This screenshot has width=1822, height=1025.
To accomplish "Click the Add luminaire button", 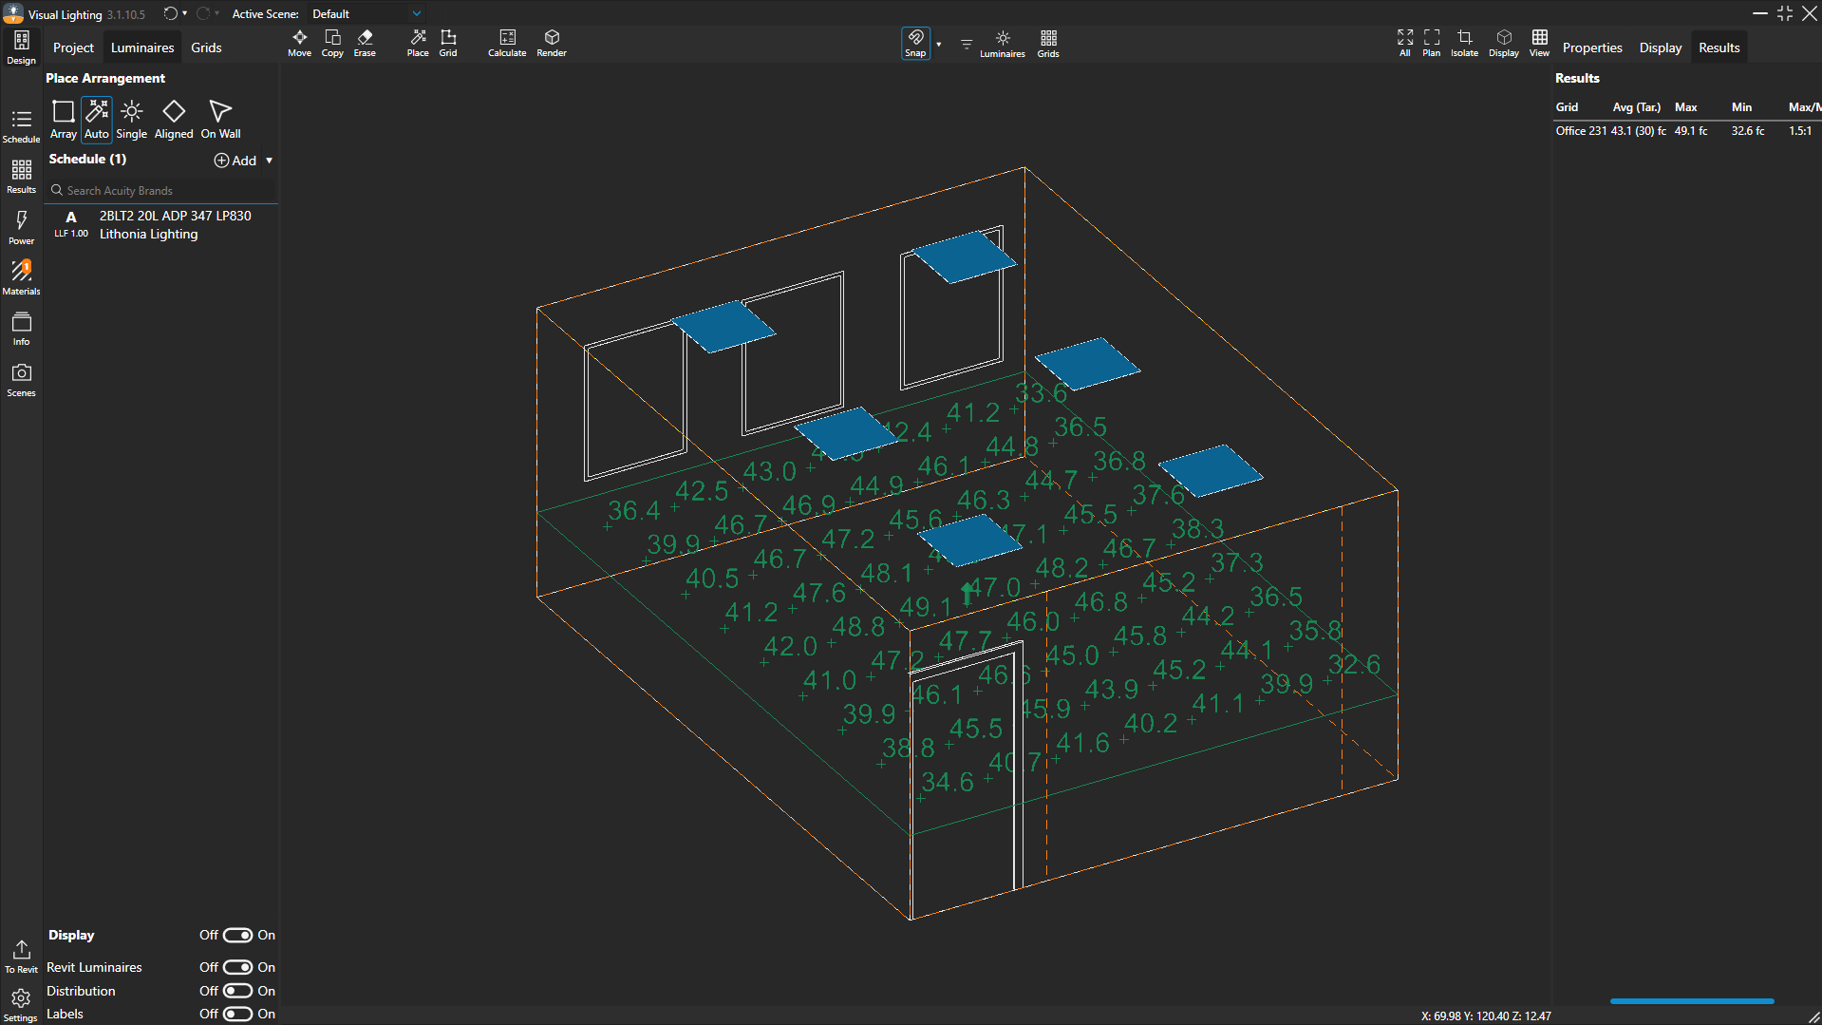I will [x=235, y=161].
